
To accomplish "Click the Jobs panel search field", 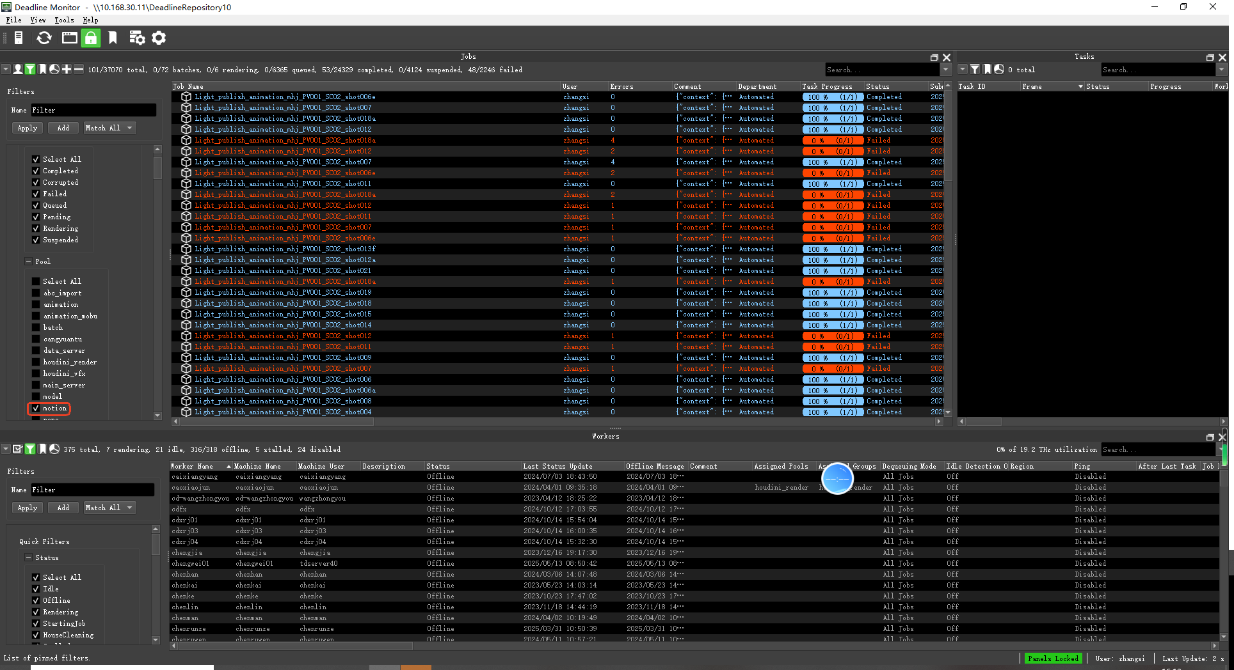I will click(x=881, y=70).
